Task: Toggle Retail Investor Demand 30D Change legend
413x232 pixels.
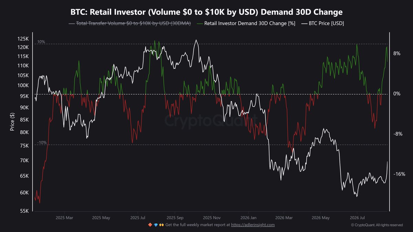Action: click(246, 23)
